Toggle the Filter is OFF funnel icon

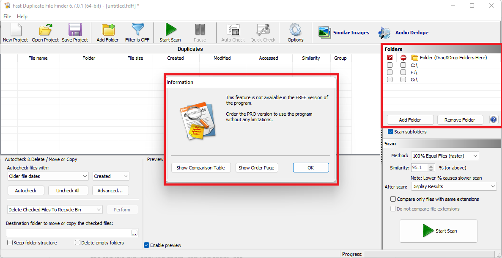[x=138, y=30]
